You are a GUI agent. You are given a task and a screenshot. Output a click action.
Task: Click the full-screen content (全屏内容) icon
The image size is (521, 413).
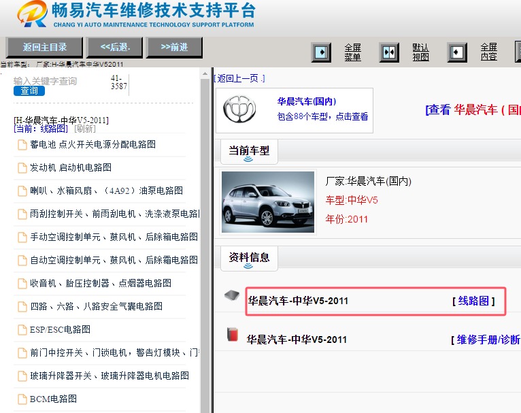457,52
